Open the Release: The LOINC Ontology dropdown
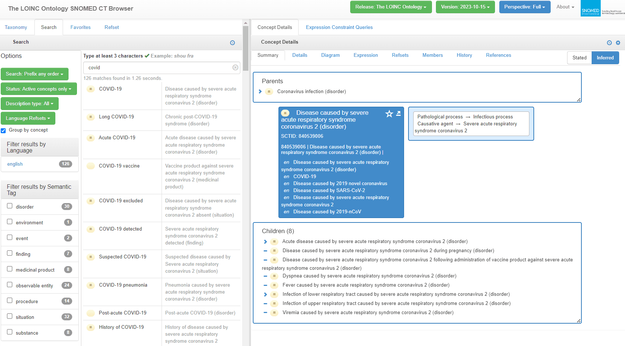Image resolution: width=625 pixels, height=346 pixels. pos(391,7)
